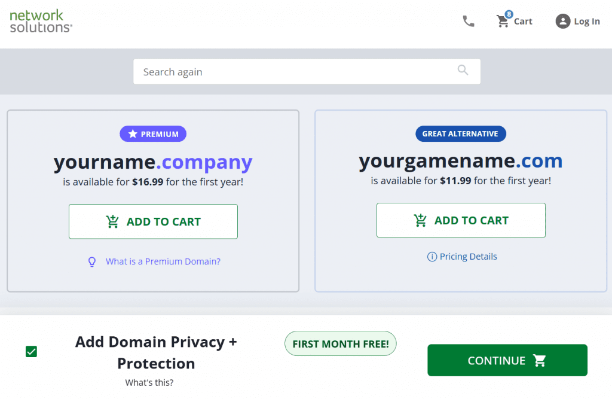Click the lightbulb icon beside Premium Domain
The height and width of the screenshot is (399, 612).
click(92, 261)
